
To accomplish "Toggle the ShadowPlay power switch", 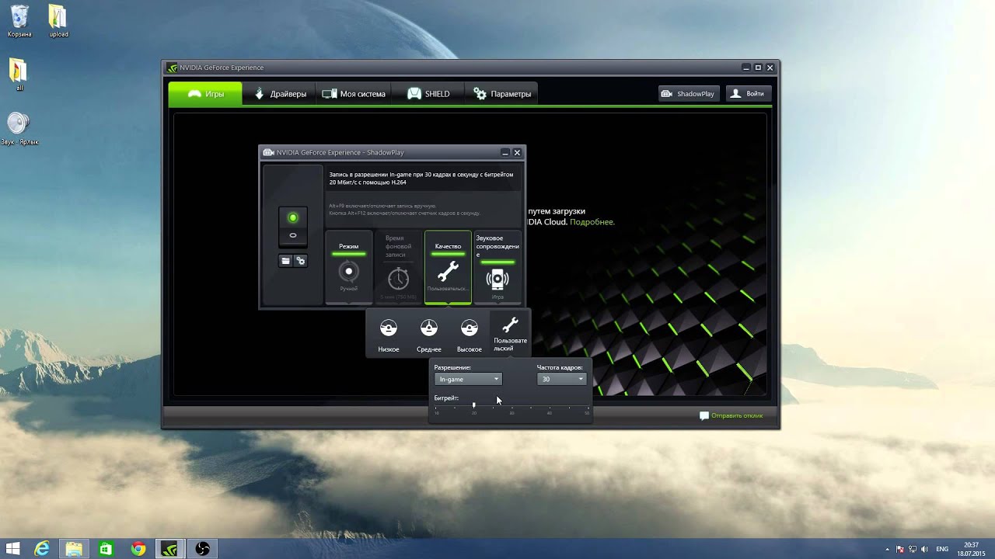I will [x=293, y=226].
